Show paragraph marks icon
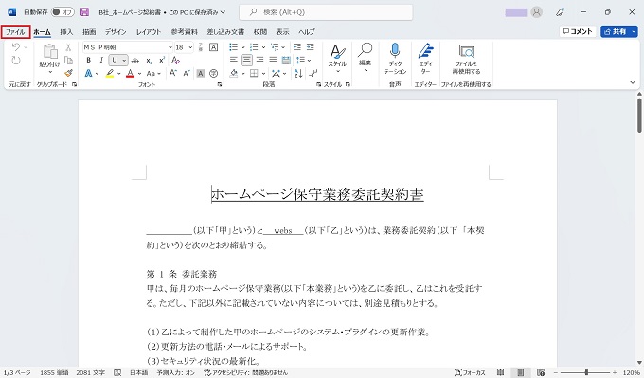The image size is (644, 378). 313,74
